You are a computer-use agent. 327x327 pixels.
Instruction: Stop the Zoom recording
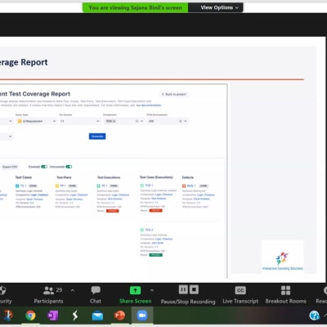pos(194,289)
